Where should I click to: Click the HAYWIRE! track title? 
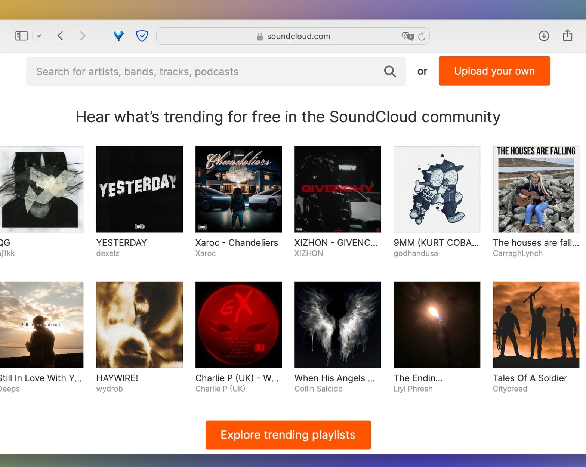pos(117,378)
